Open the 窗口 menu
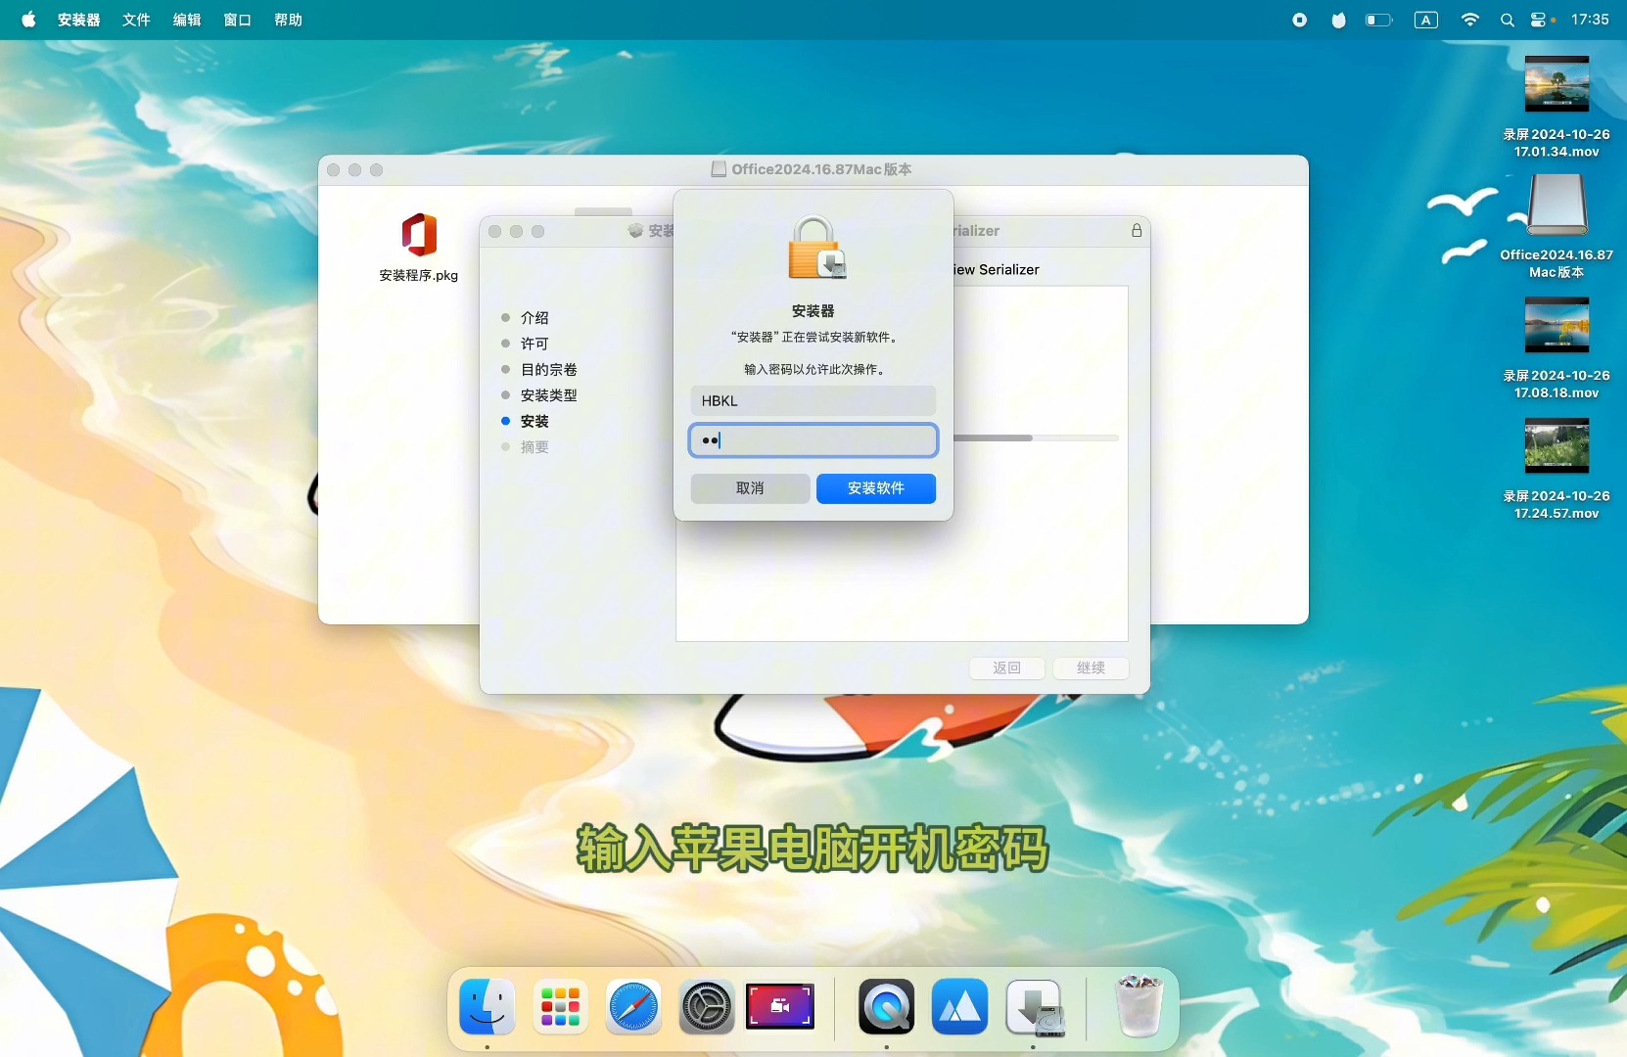Screen dimensions: 1627x1057 pos(237,20)
